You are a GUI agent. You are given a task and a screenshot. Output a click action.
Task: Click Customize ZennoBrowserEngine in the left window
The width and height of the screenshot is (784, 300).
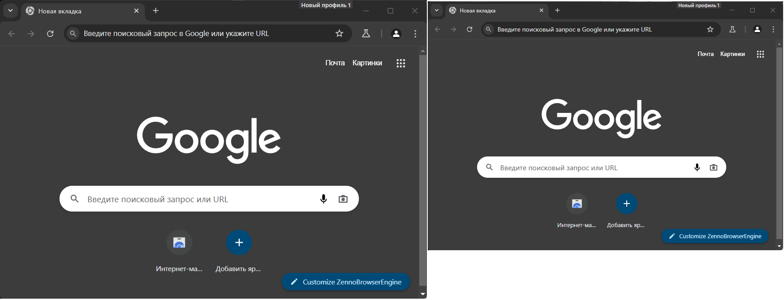click(346, 282)
